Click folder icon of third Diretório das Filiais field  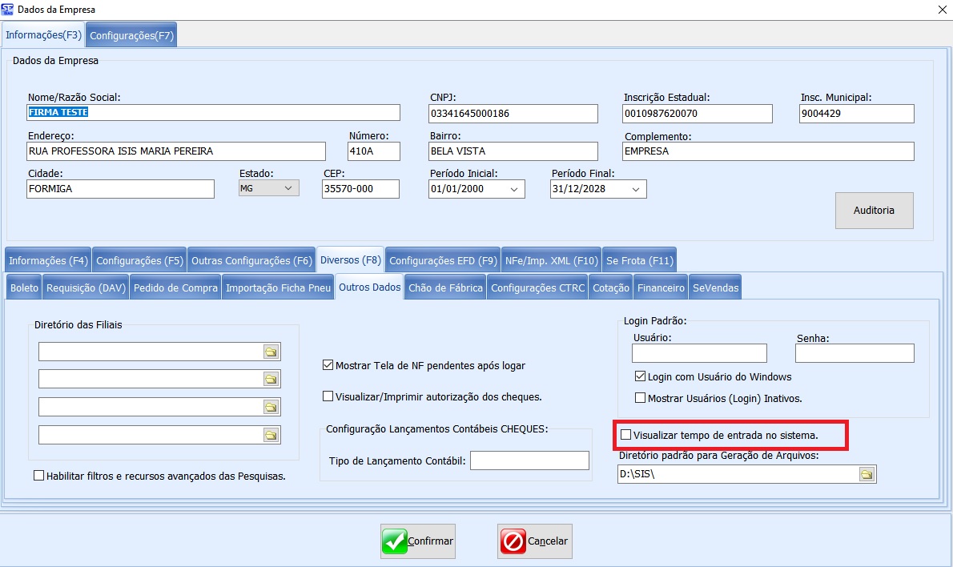pyautogui.click(x=271, y=407)
